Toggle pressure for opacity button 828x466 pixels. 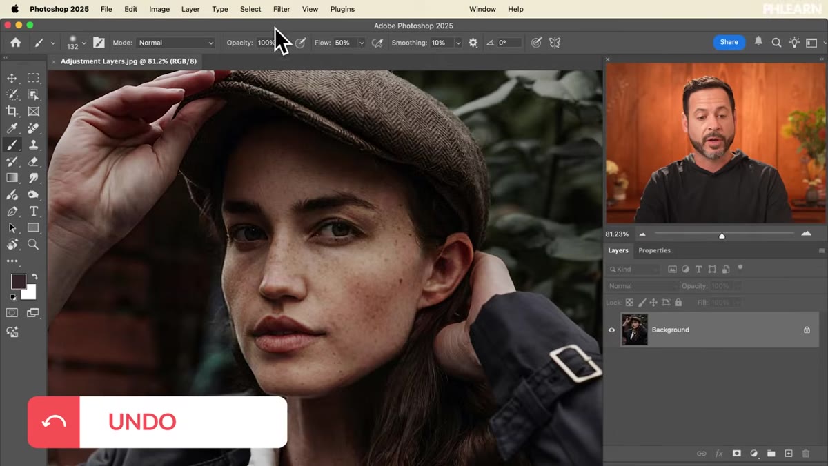pyautogui.click(x=300, y=43)
